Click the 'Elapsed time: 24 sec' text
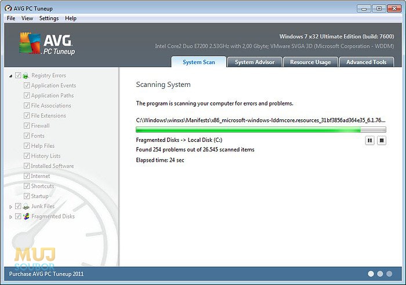The height and width of the screenshot is (285, 406). click(x=160, y=160)
